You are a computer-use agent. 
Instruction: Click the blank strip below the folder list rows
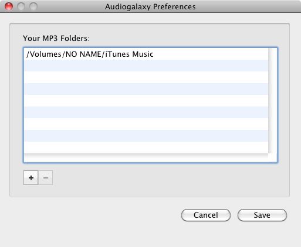pyautogui.click(x=150, y=158)
